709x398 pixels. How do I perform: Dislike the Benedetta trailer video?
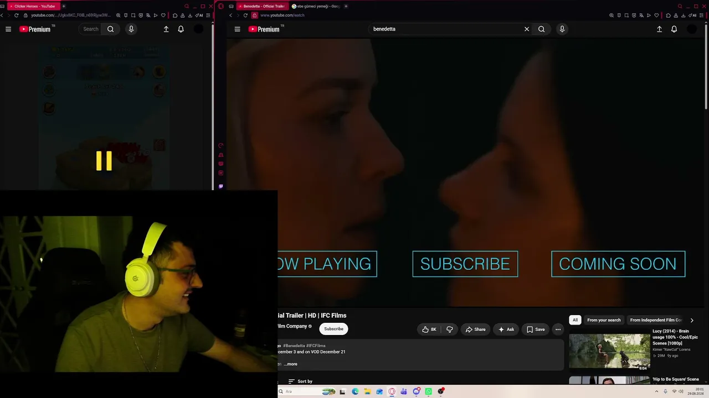point(450,329)
